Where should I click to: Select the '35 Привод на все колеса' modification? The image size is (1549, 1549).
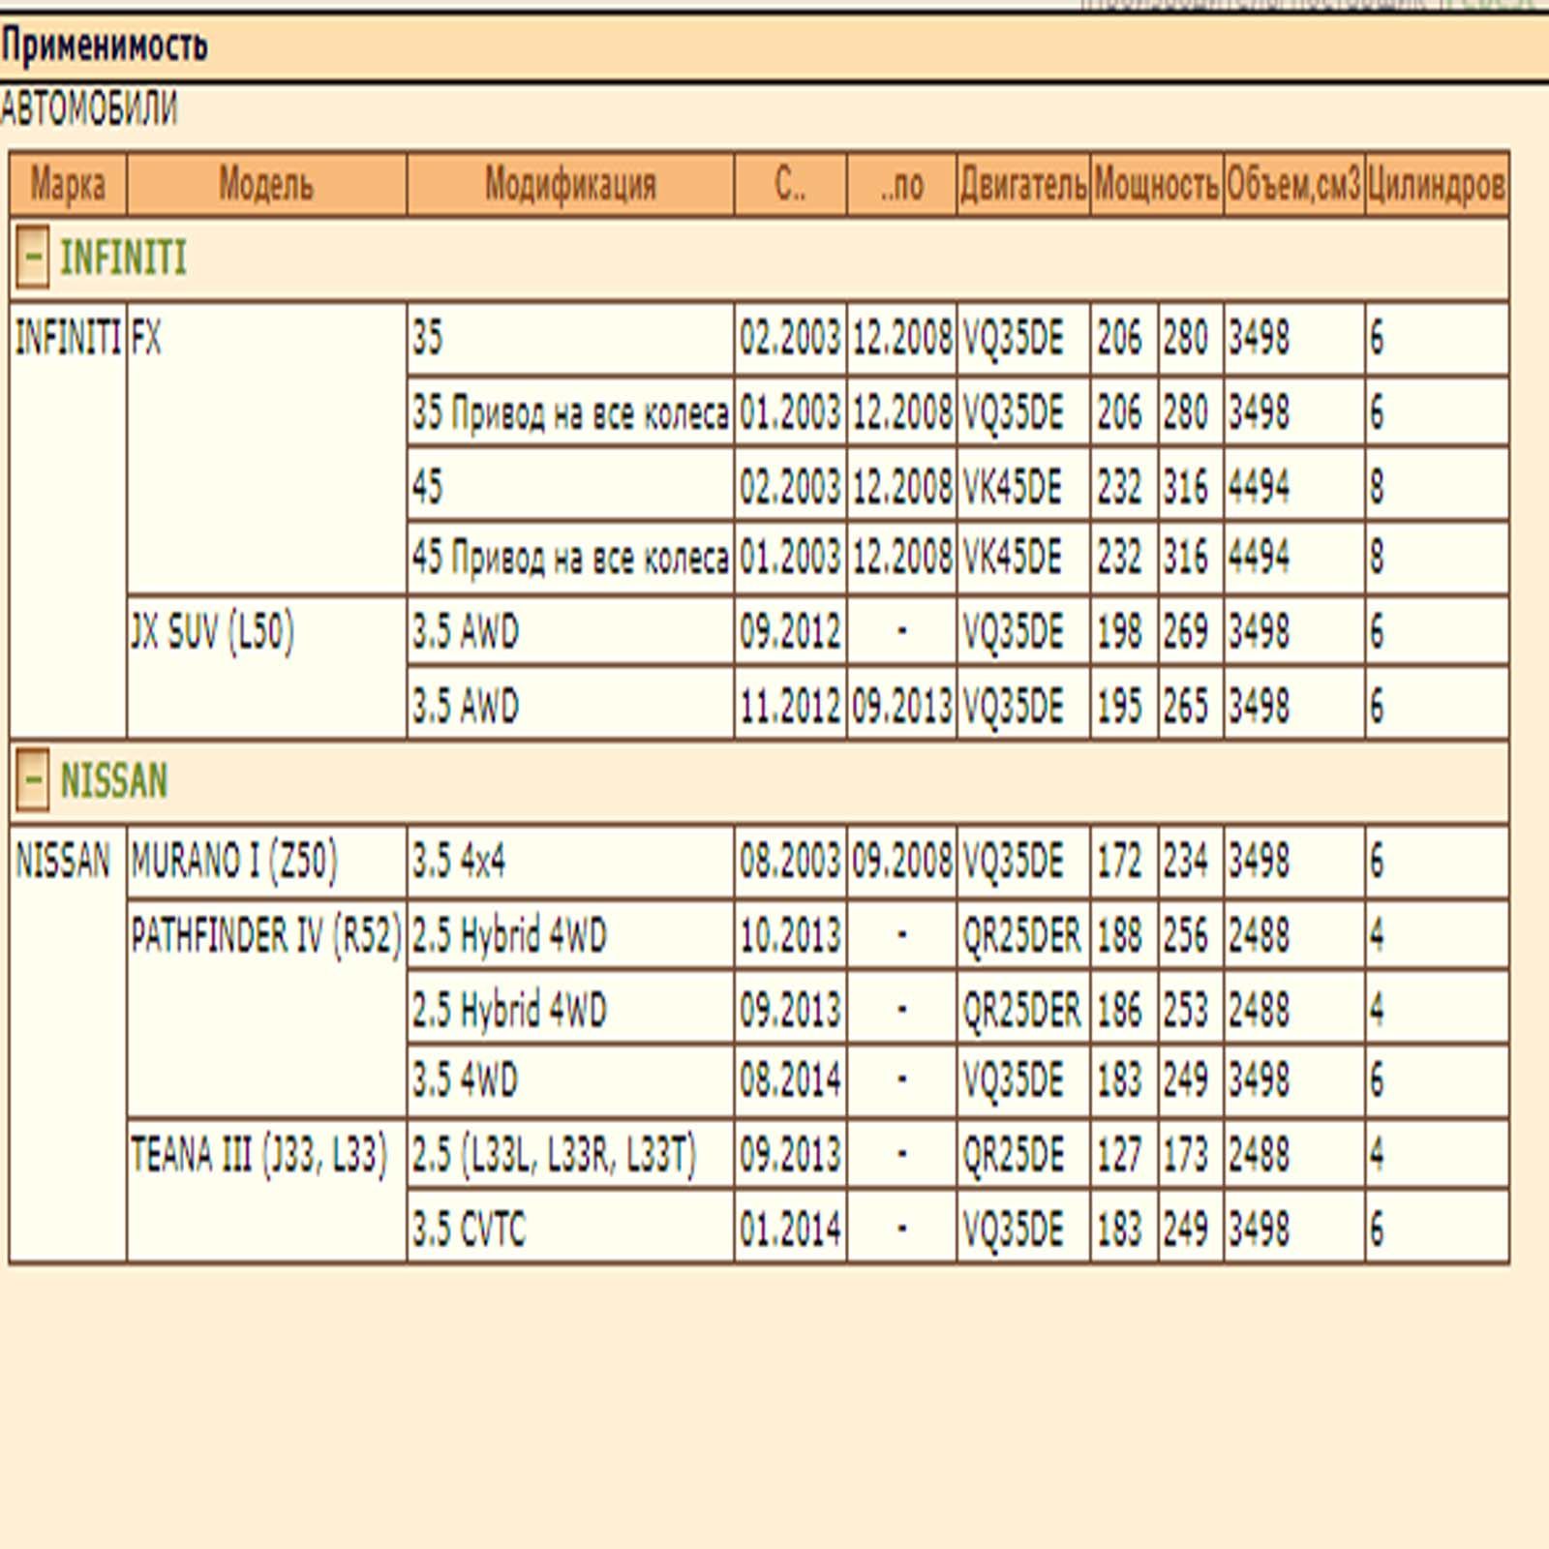pos(570,412)
